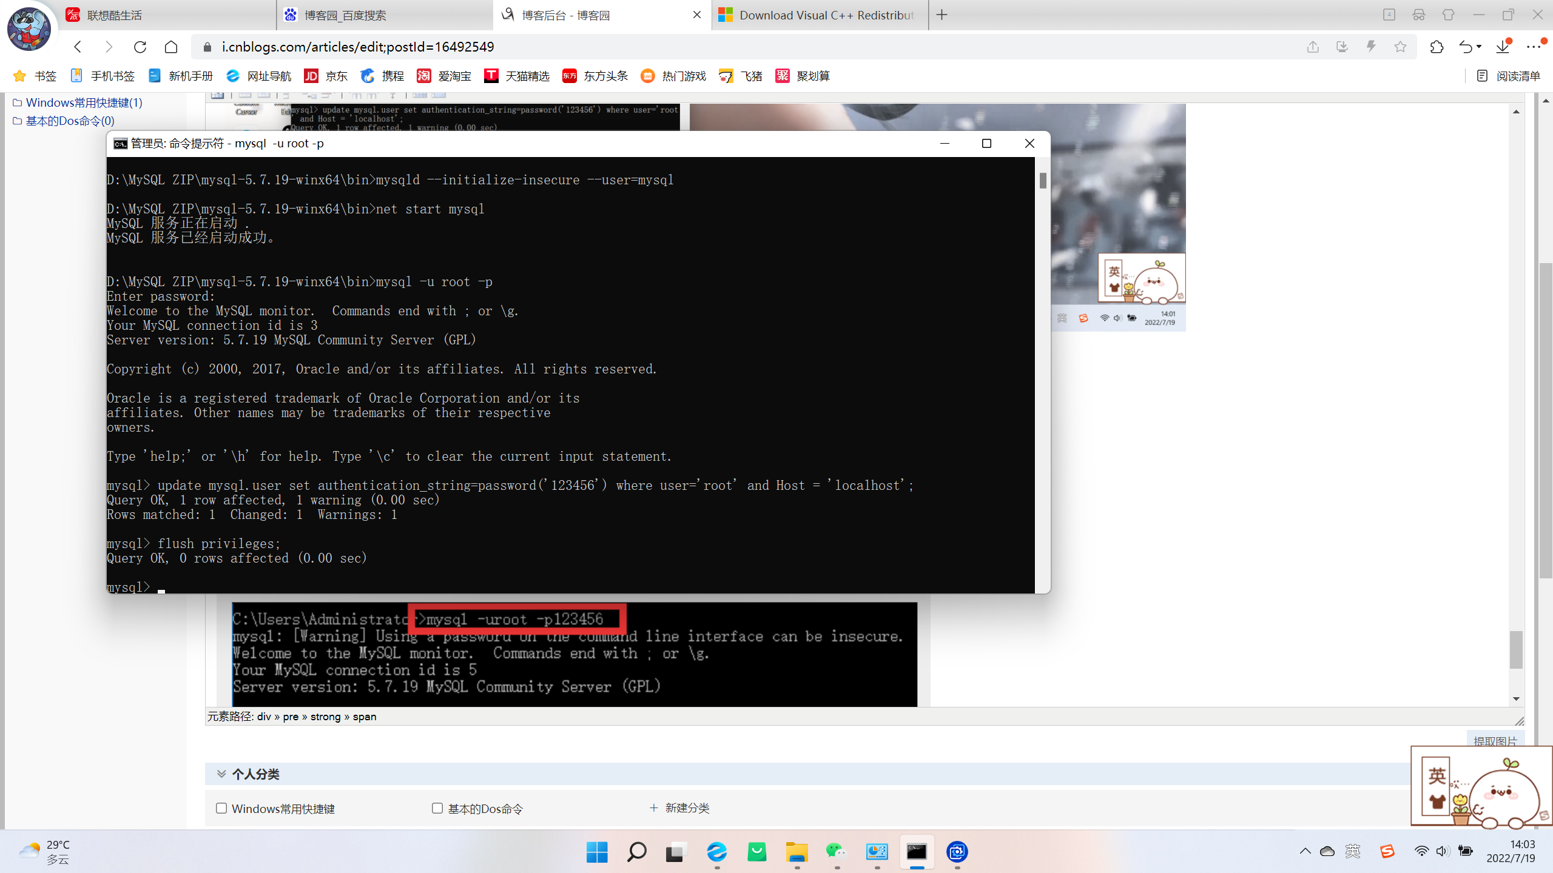Click the bookmark star icon in address bar
The width and height of the screenshot is (1553, 873).
1400,47
